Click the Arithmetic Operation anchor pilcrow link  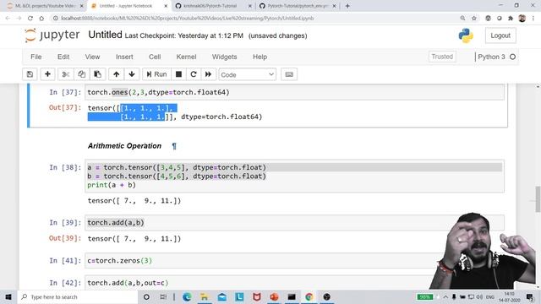coord(174,146)
